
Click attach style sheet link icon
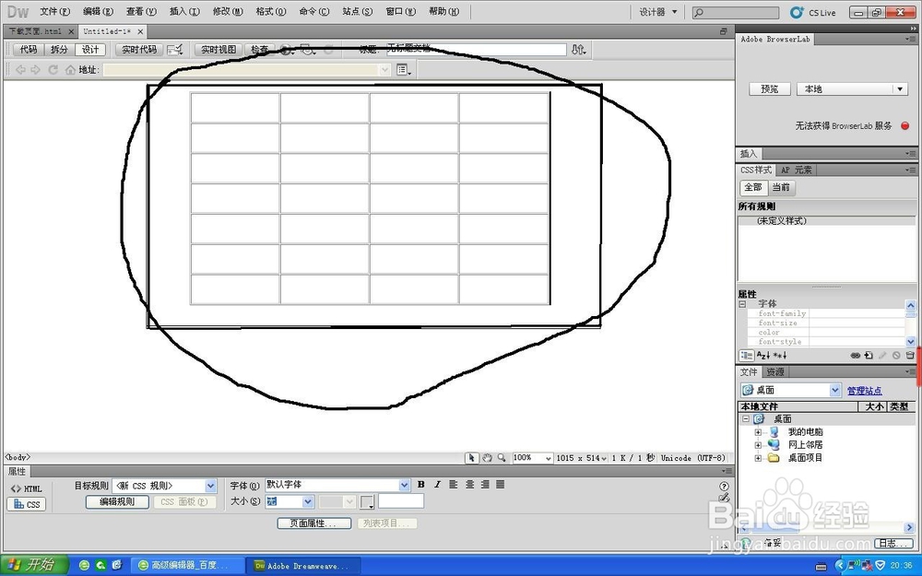(x=856, y=356)
